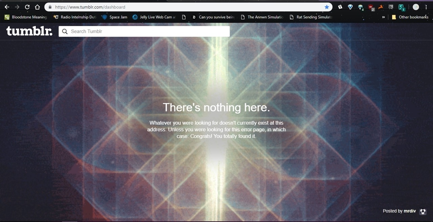Expand hidden bookmarks with double chevron
The image size is (433, 222).
coord(383,17)
